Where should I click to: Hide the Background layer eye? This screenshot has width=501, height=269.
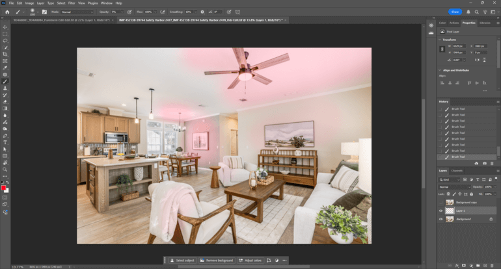441,219
